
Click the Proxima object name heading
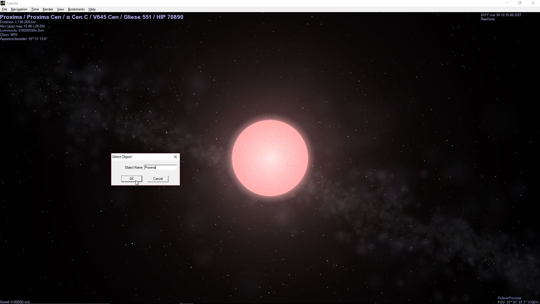90,17
